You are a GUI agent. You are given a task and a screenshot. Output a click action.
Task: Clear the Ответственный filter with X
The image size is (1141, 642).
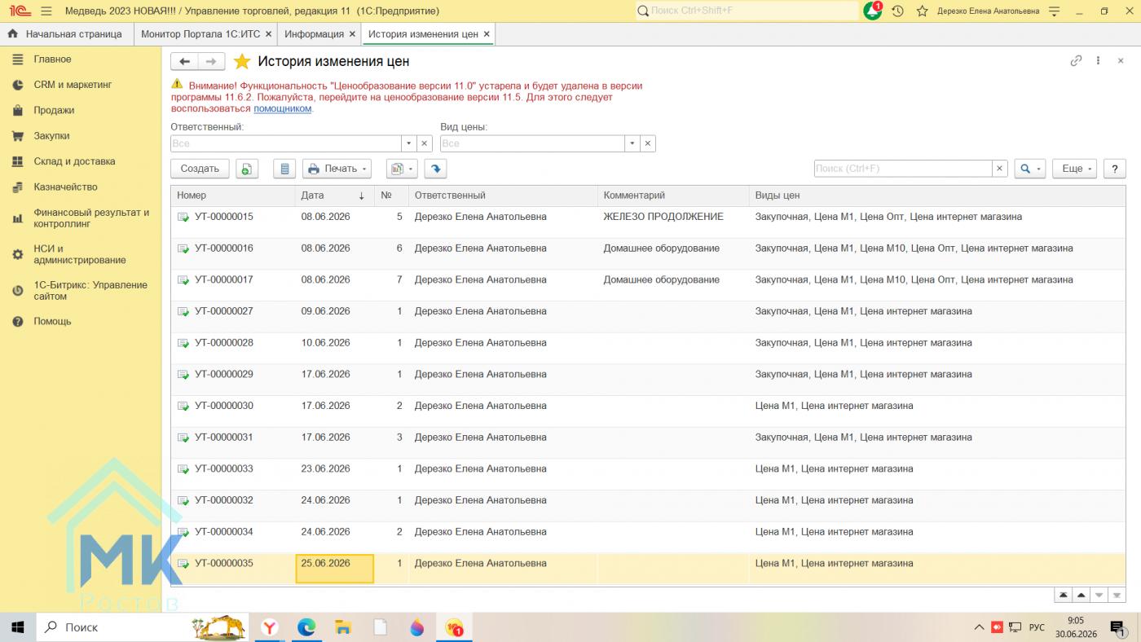(425, 143)
